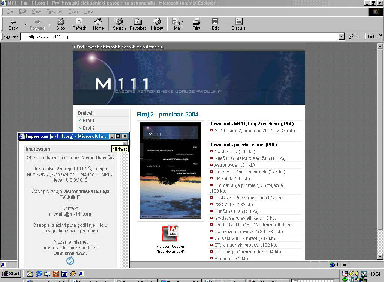Image resolution: width=384 pixels, height=282 pixels.
Task: Click the Back toolbar button
Action: click(13, 24)
